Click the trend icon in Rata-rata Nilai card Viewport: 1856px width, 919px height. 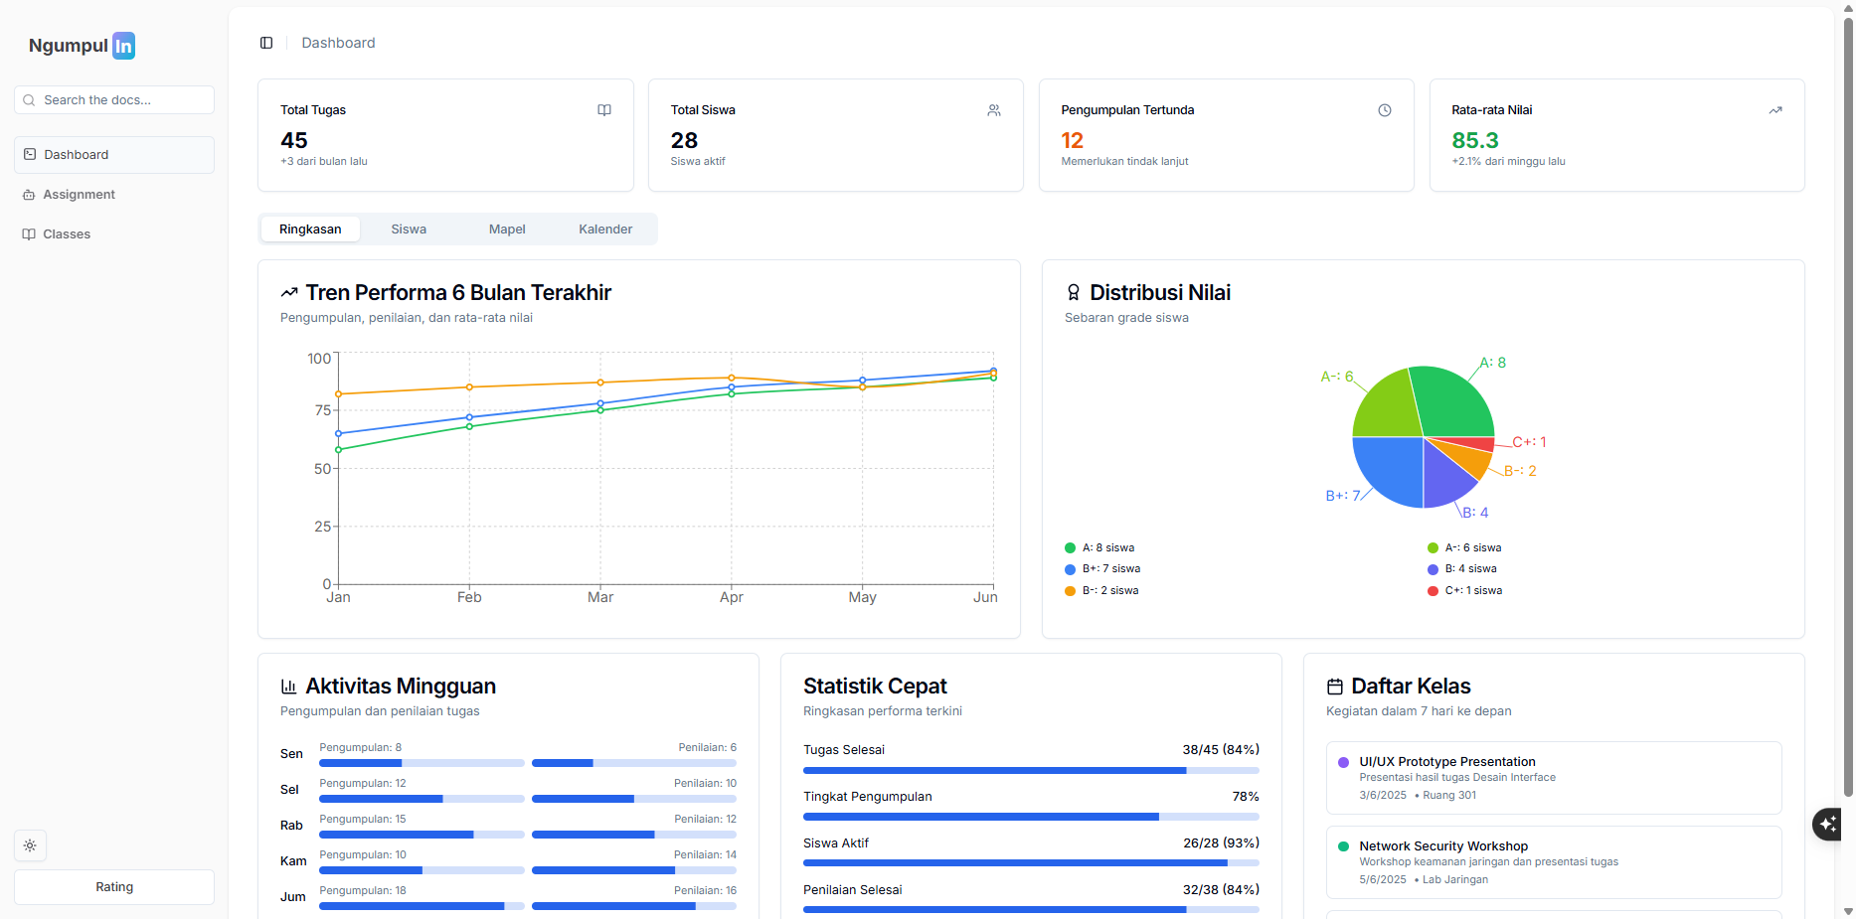click(1774, 110)
